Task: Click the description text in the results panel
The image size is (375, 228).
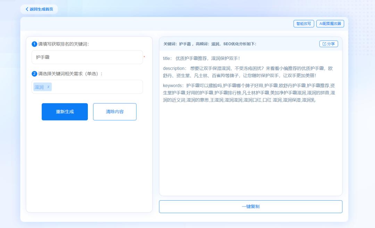Action: (243, 72)
